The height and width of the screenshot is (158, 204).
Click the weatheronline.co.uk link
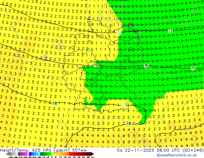[177, 155]
